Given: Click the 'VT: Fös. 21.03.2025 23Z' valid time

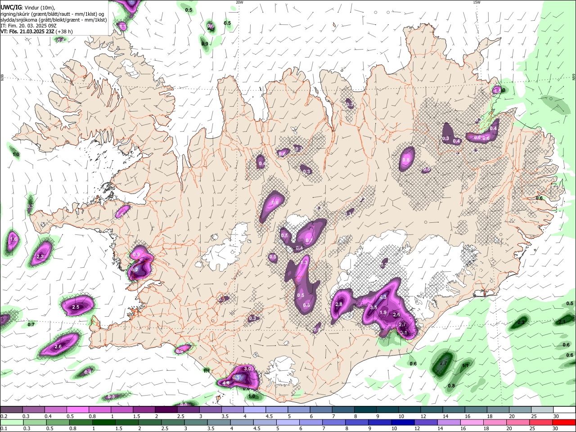Looking at the screenshot, I should (x=27, y=31).
